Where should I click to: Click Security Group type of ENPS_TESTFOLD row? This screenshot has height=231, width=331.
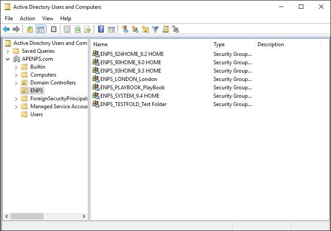point(232,104)
